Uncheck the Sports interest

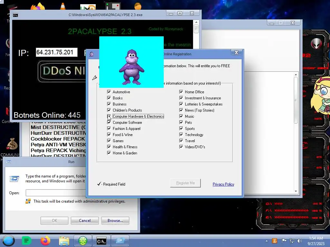click(181, 128)
